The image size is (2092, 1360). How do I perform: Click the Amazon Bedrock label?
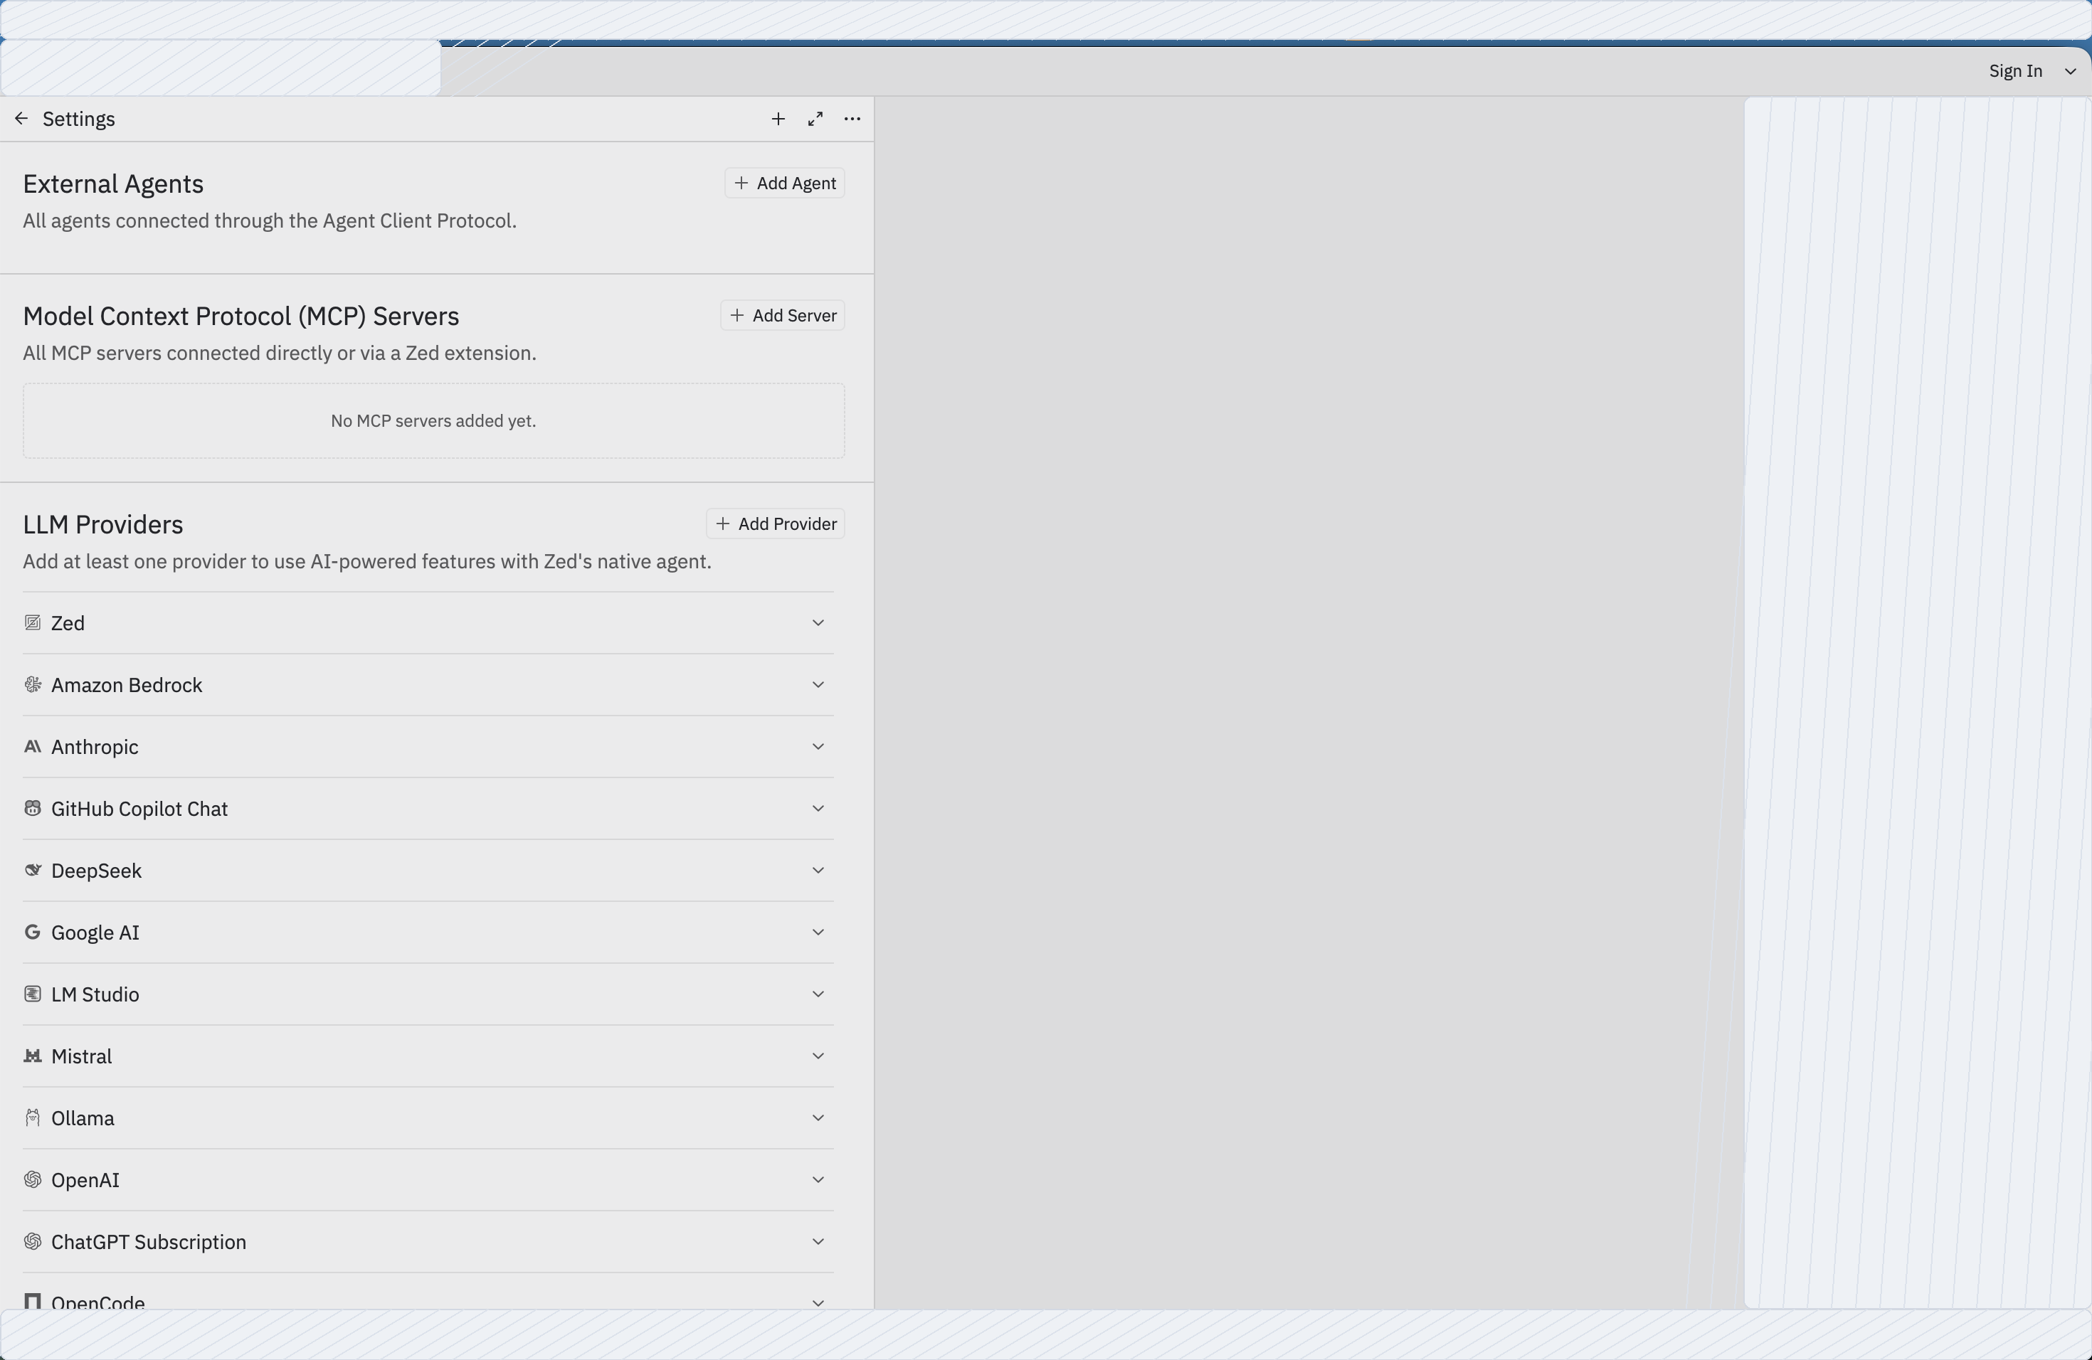click(x=127, y=684)
